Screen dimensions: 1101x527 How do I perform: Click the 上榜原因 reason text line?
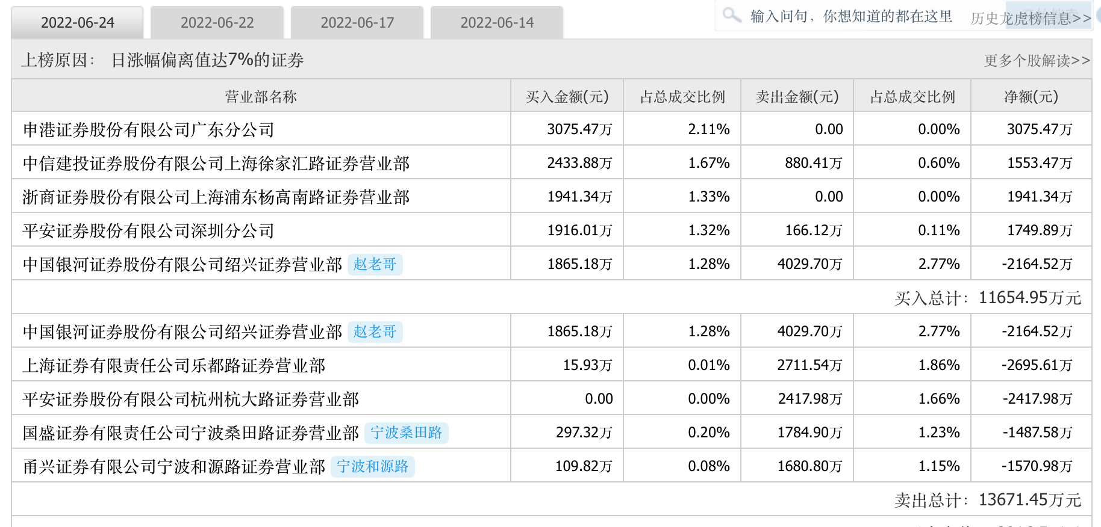[163, 60]
